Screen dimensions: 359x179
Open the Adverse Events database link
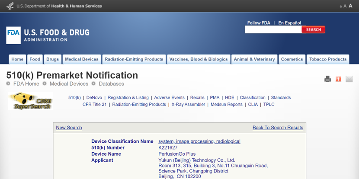pyautogui.click(x=169, y=98)
